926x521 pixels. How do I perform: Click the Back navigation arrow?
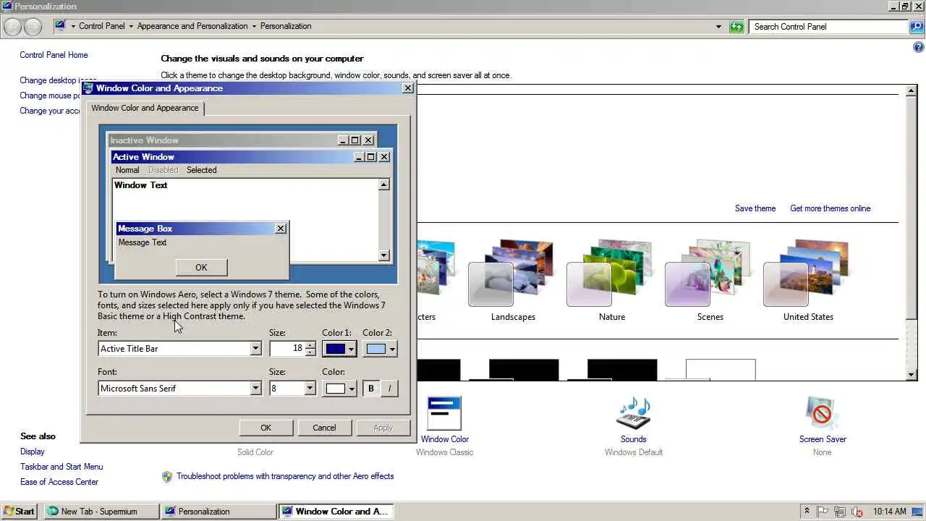[13, 27]
